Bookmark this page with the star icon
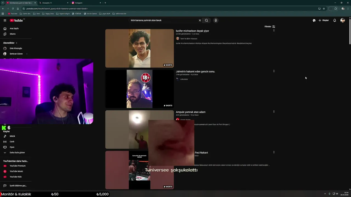 pyautogui.click(x=324, y=8)
